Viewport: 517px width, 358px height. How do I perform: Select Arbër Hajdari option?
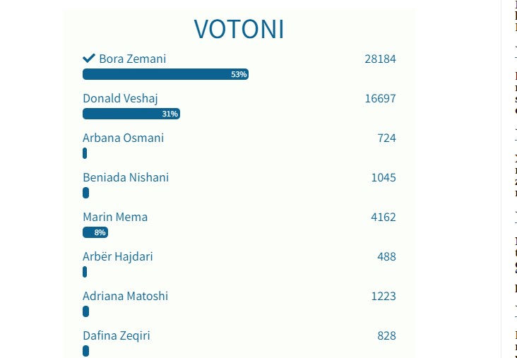117,256
